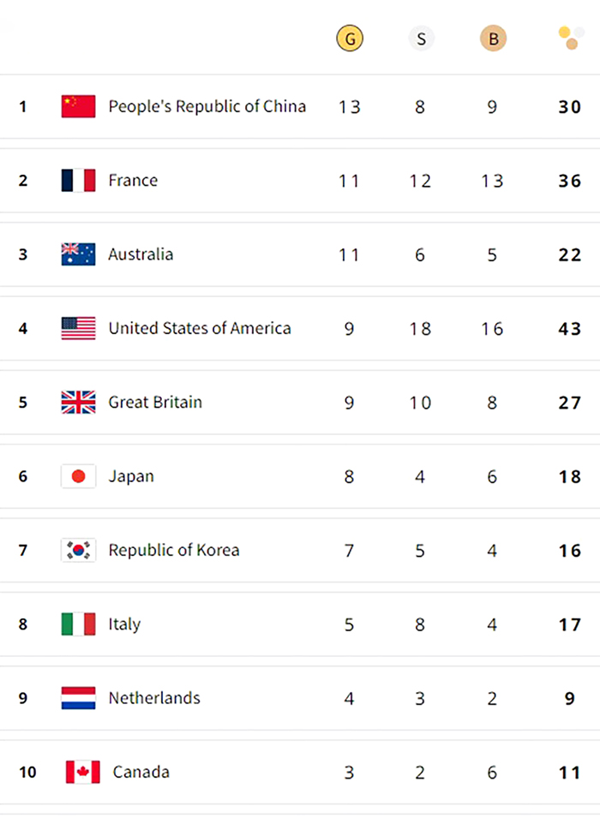The image size is (600, 818).
Task: Click the China flag icon
Action: click(x=78, y=106)
